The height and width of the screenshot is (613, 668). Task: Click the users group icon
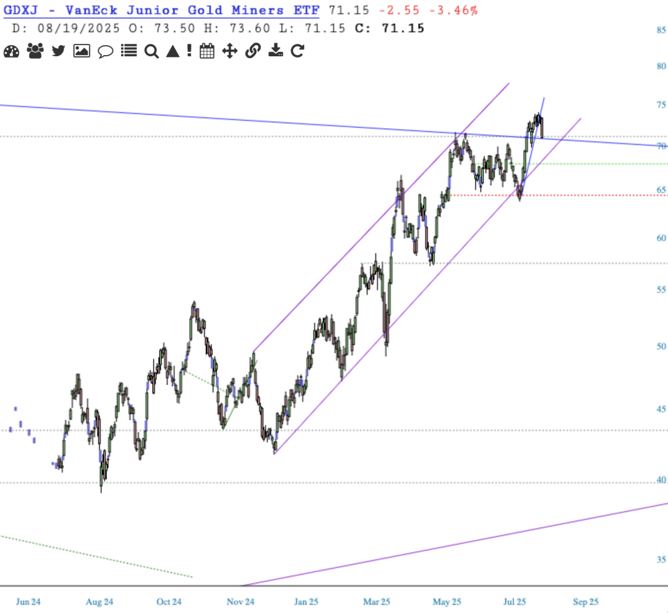click(x=35, y=51)
